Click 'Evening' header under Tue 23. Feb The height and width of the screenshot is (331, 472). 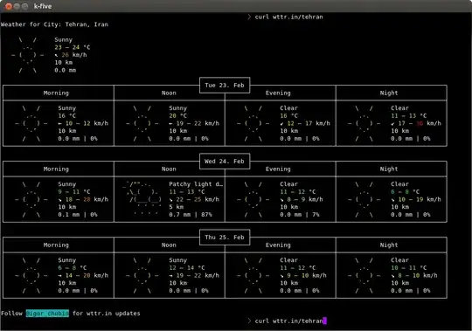click(x=278, y=93)
